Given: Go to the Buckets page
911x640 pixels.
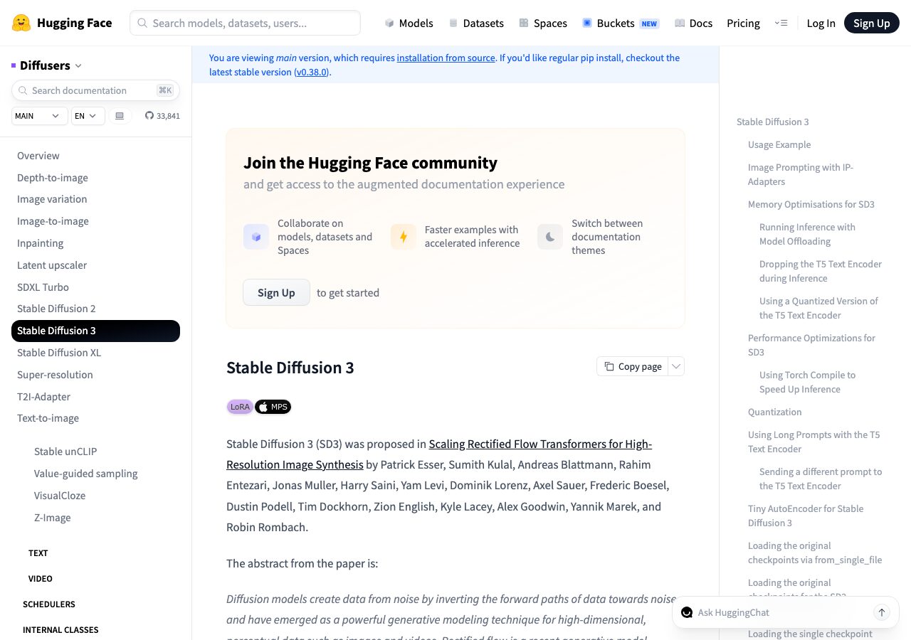Looking at the screenshot, I should 621,23.
